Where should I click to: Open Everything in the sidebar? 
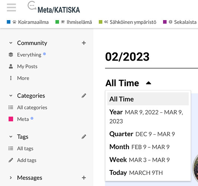29,55
